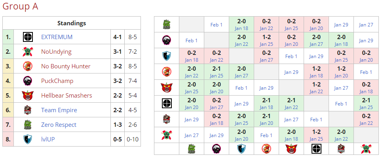Open the NoUndying team page link

56,52
